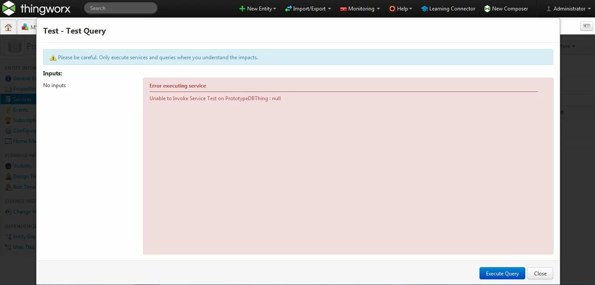Click the New Composer cube icon
The height and width of the screenshot is (285, 595).
[487, 9]
